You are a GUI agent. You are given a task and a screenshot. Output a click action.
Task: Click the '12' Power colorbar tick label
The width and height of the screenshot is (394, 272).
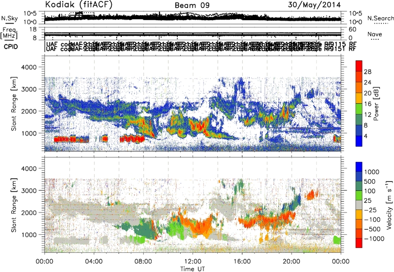pyautogui.click(x=367, y=115)
